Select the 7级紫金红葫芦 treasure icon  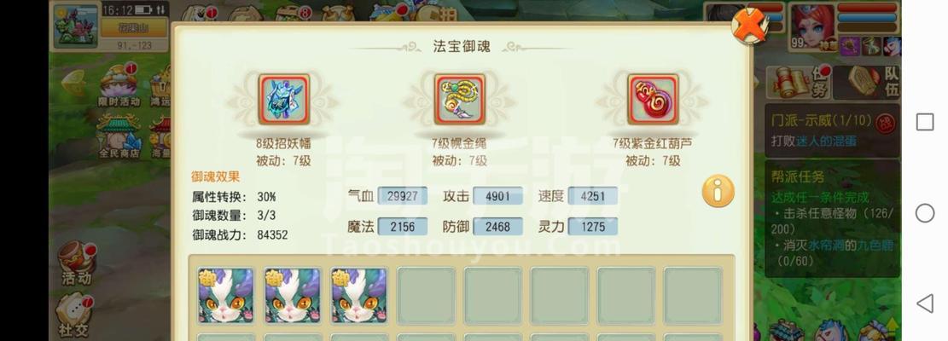(x=653, y=100)
